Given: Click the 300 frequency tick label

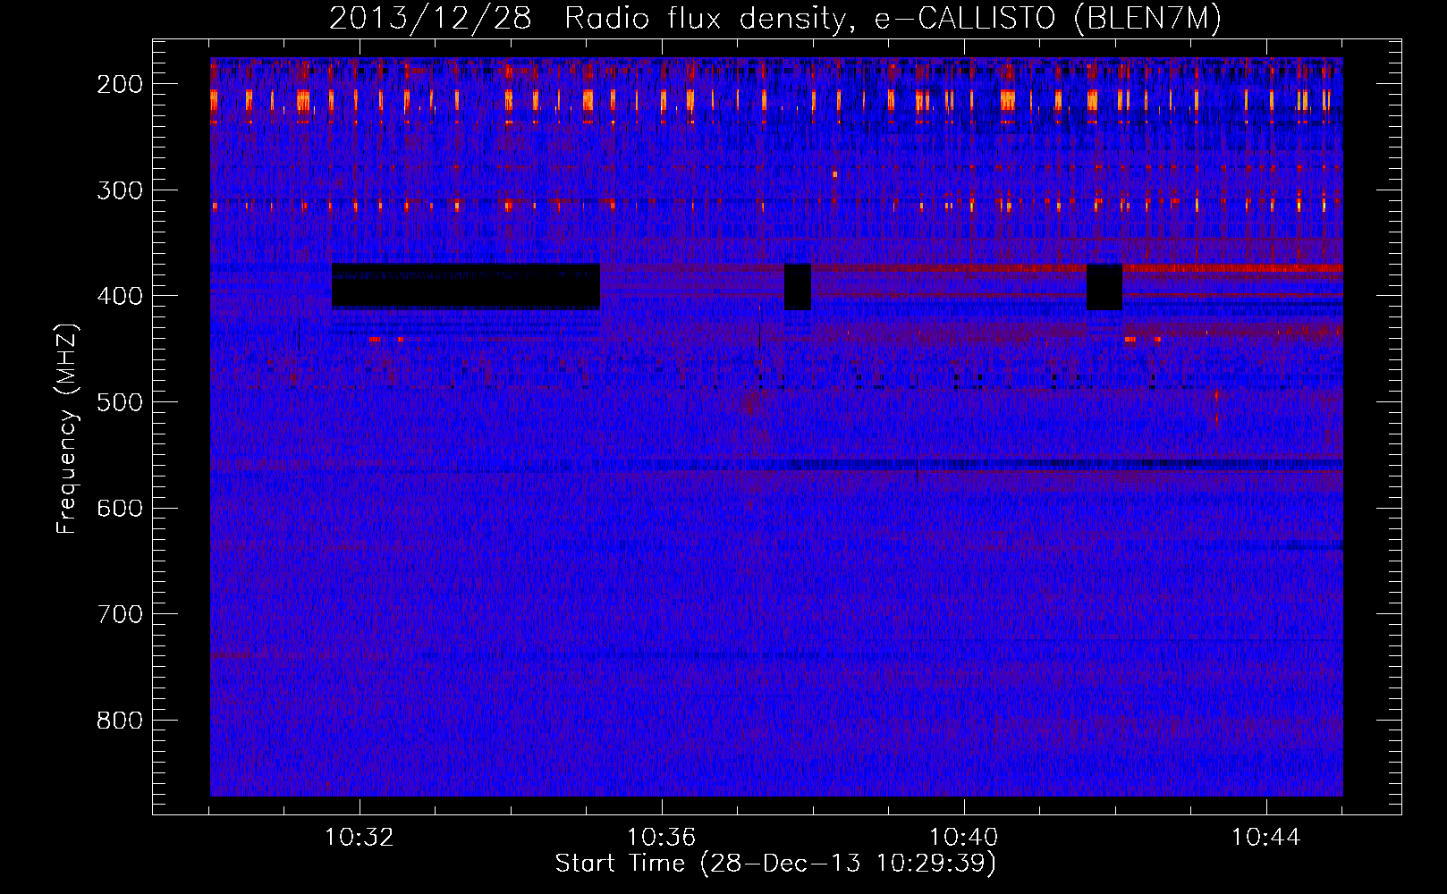Looking at the screenshot, I should click(119, 190).
